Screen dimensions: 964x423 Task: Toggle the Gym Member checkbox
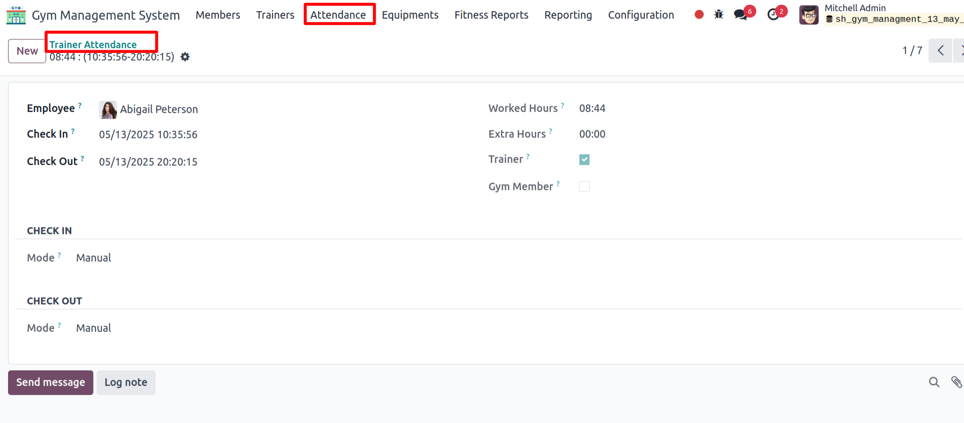585,187
